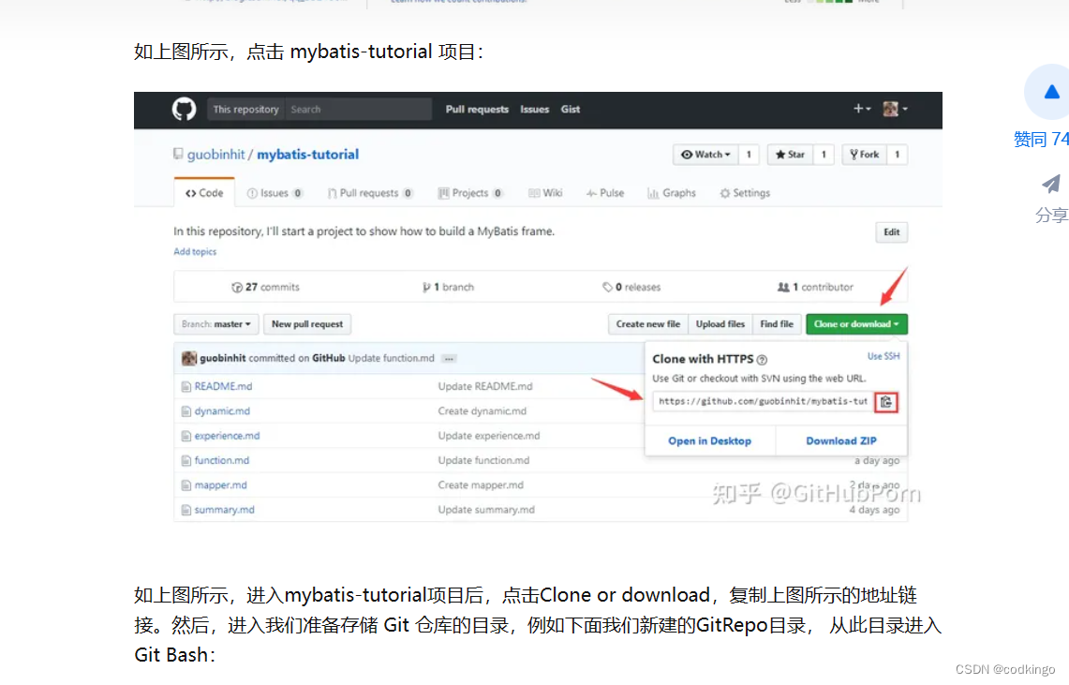Switch to the Projects tab
The height and width of the screenshot is (685, 1069).
pyautogui.click(x=470, y=193)
